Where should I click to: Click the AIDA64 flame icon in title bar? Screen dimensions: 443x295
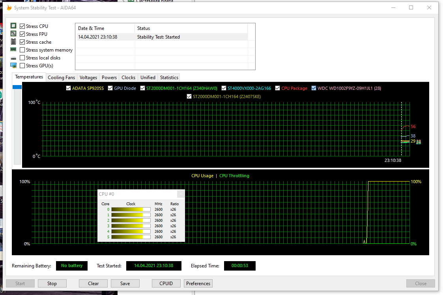pyautogui.click(x=9, y=7)
